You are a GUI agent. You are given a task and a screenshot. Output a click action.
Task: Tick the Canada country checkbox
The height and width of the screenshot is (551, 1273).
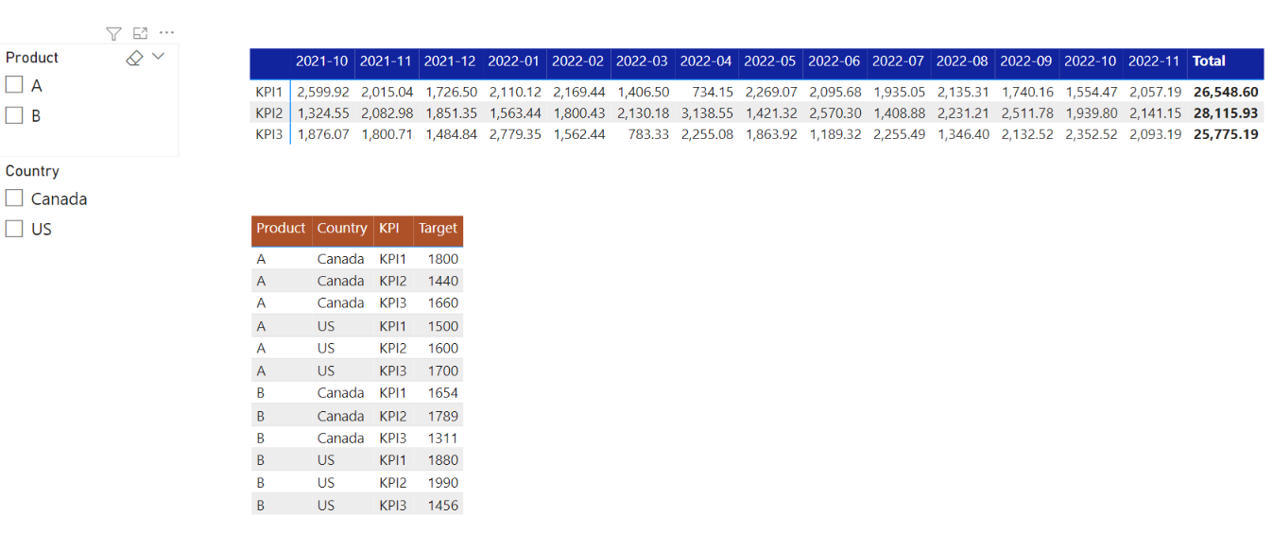point(14,198)
